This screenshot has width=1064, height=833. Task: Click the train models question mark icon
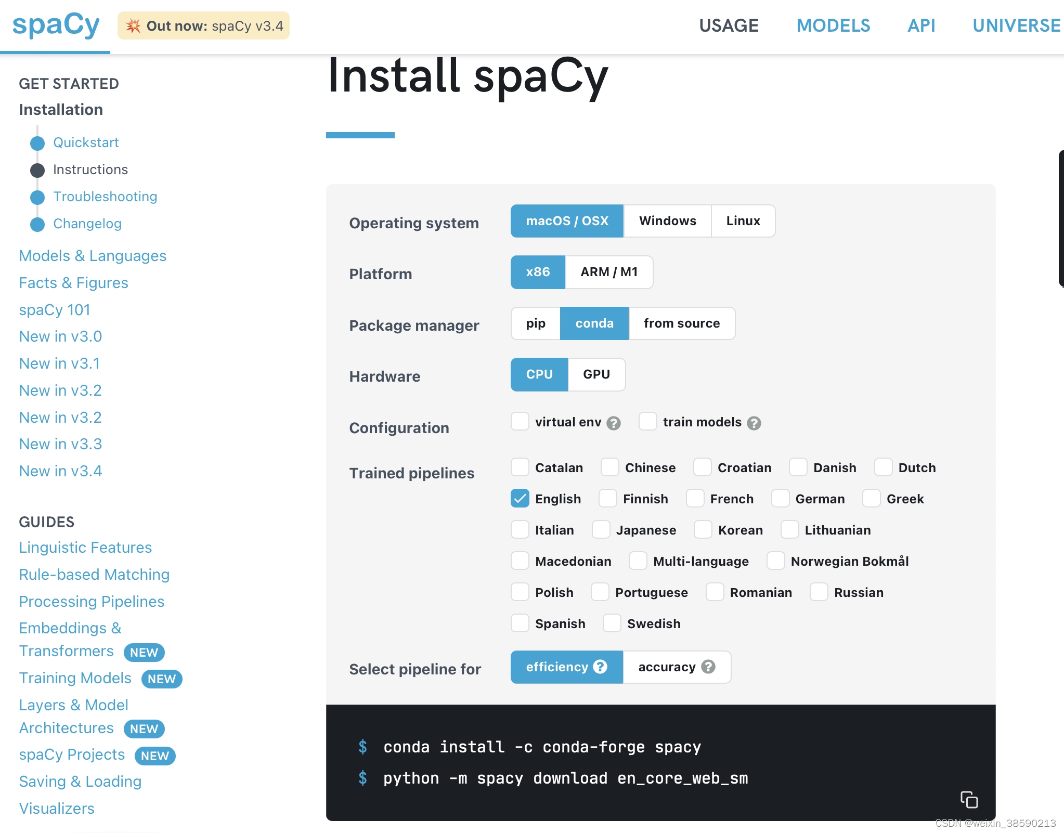click(x=755, y=422)
